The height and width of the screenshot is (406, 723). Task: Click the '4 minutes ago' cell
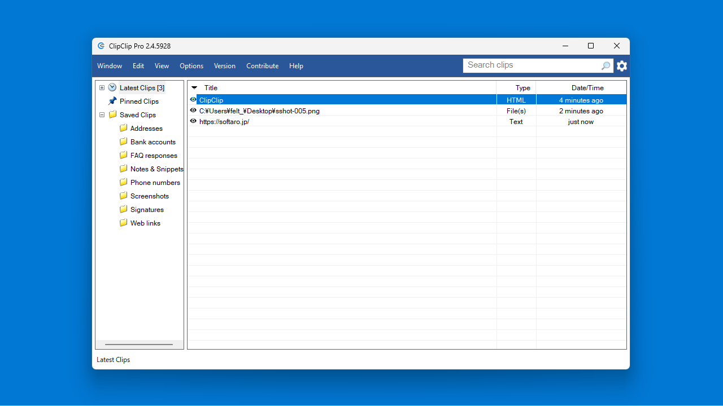click(x=581, y=100)
